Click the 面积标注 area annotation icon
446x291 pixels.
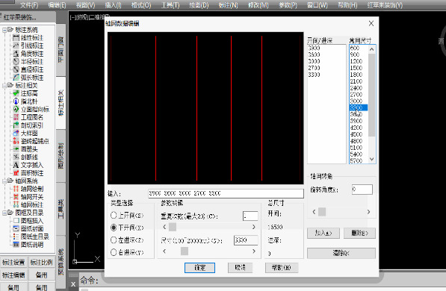click(16, 173)
